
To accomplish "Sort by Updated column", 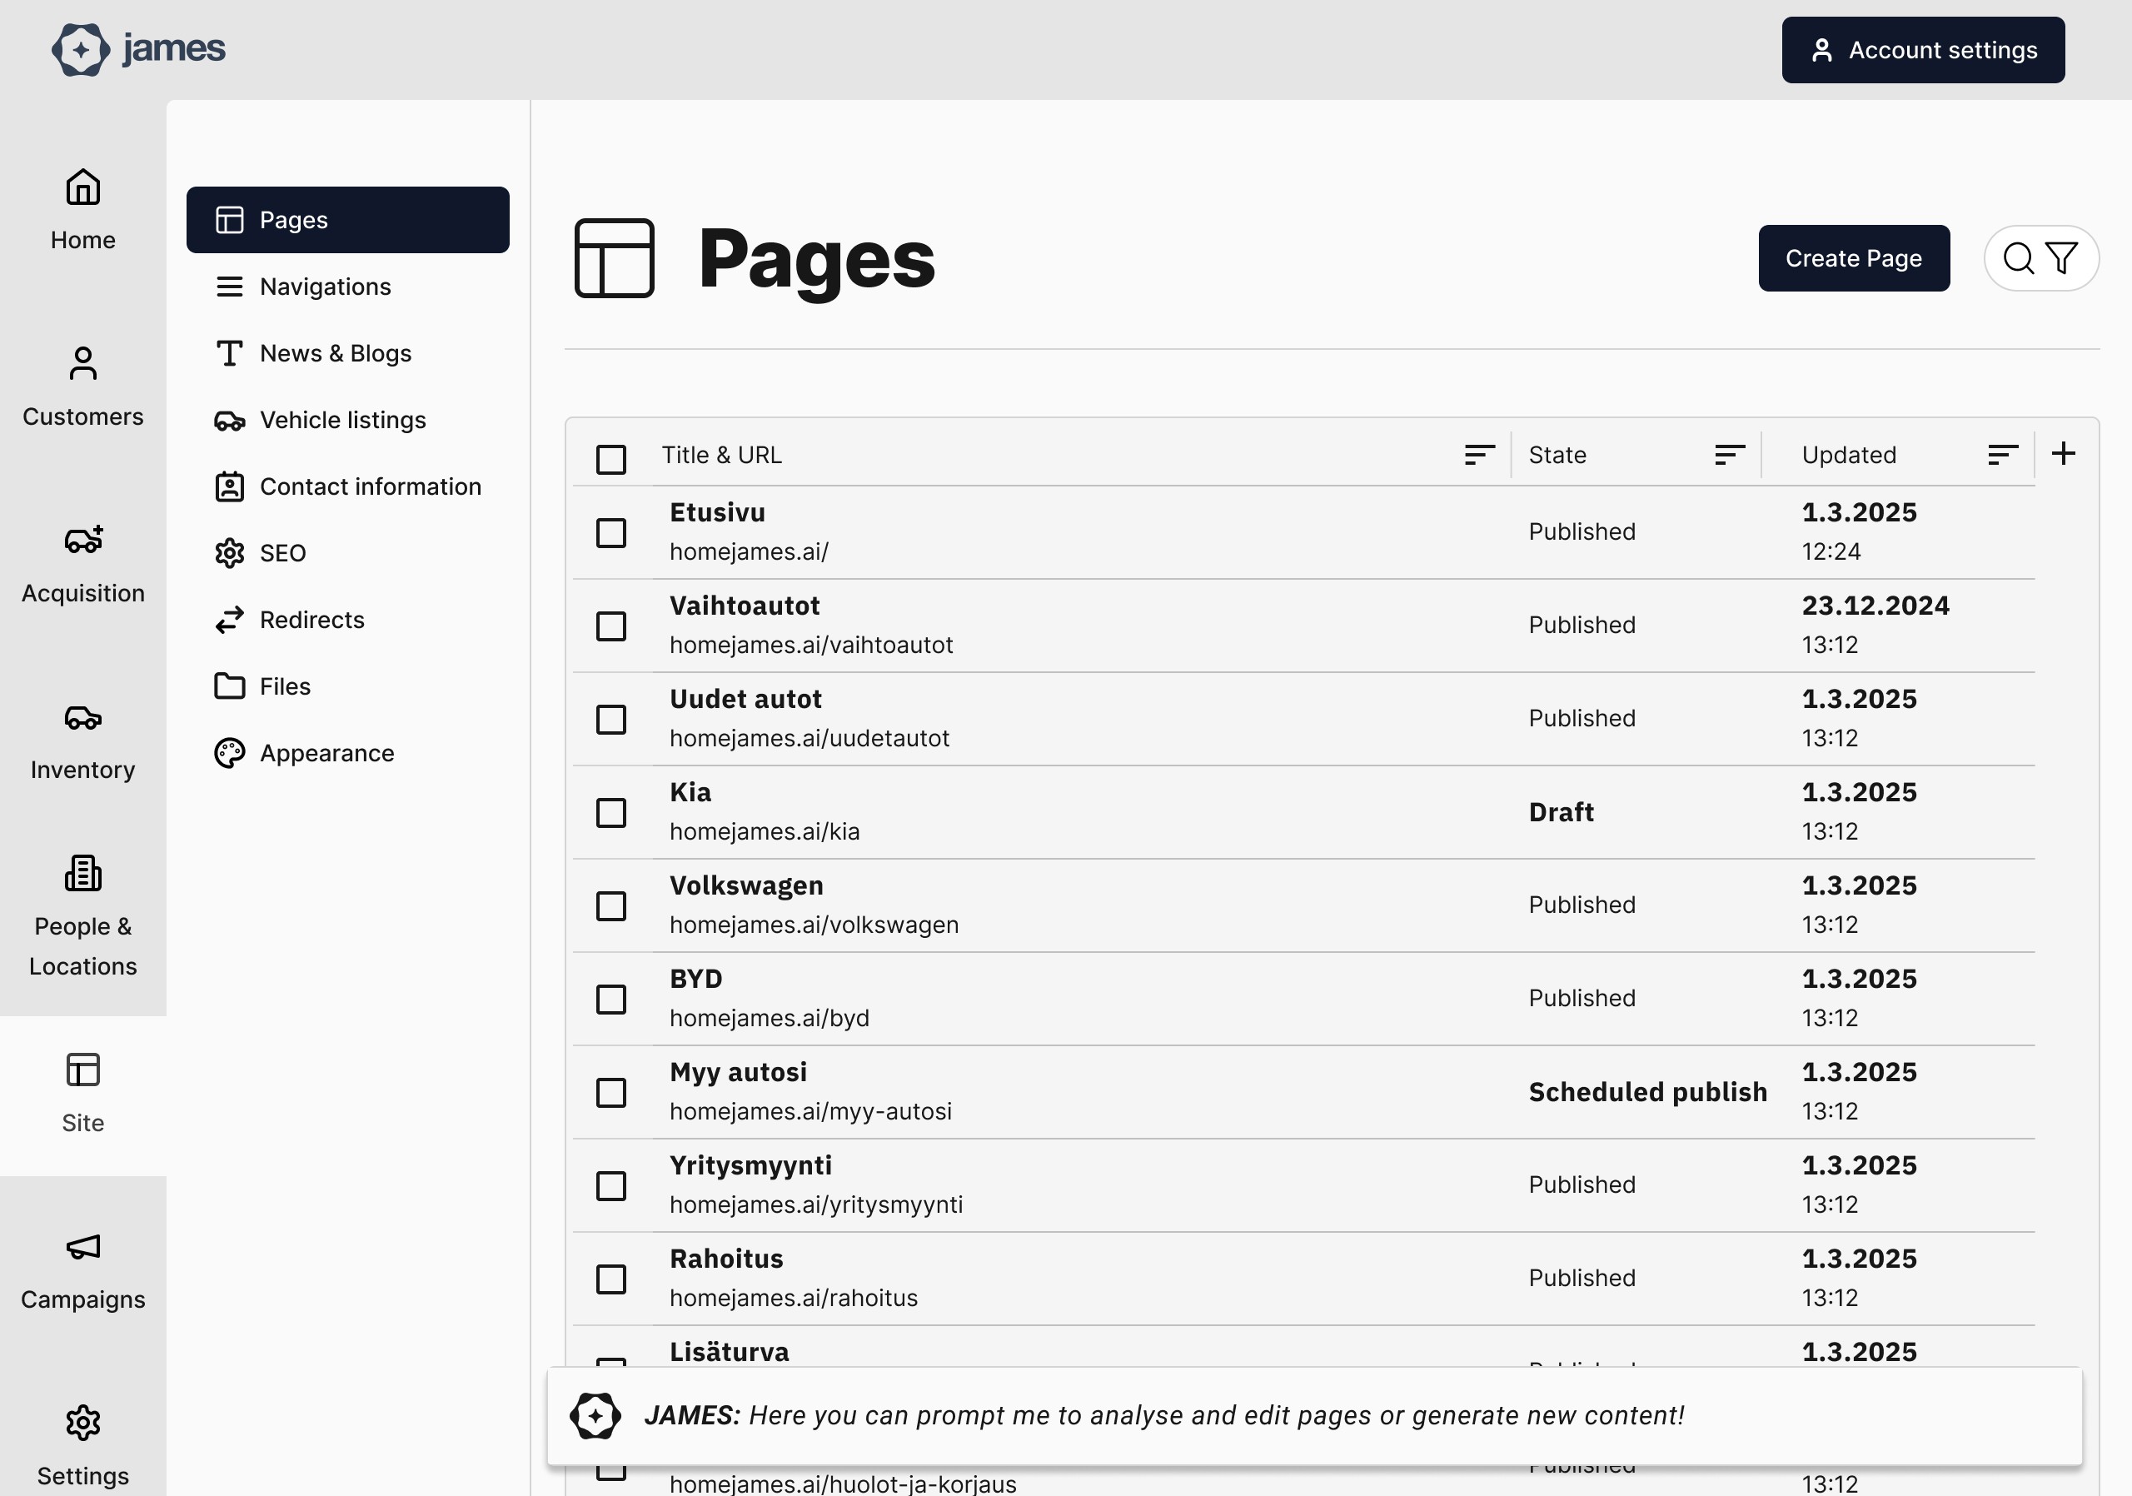I will coord(2003,455).
